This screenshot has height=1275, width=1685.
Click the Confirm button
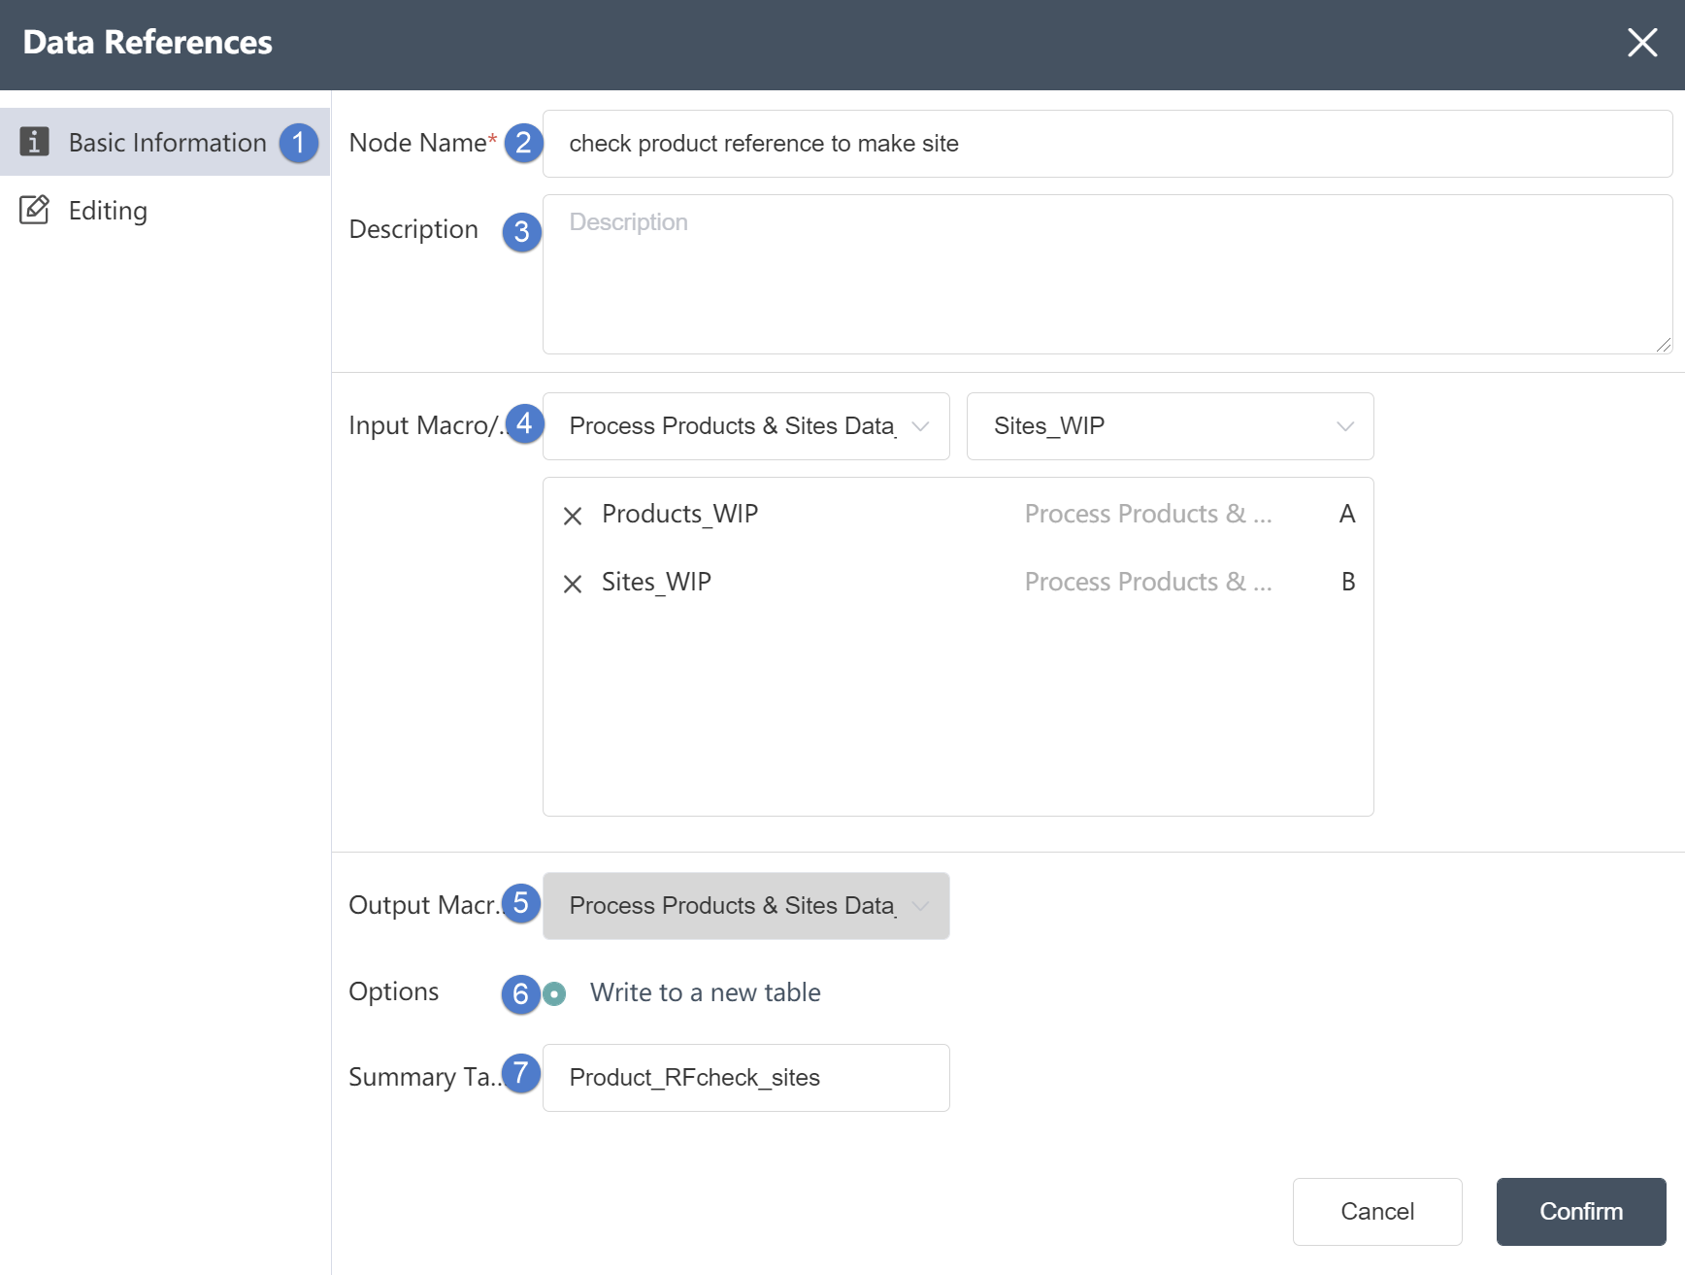click(1581, 1212)
